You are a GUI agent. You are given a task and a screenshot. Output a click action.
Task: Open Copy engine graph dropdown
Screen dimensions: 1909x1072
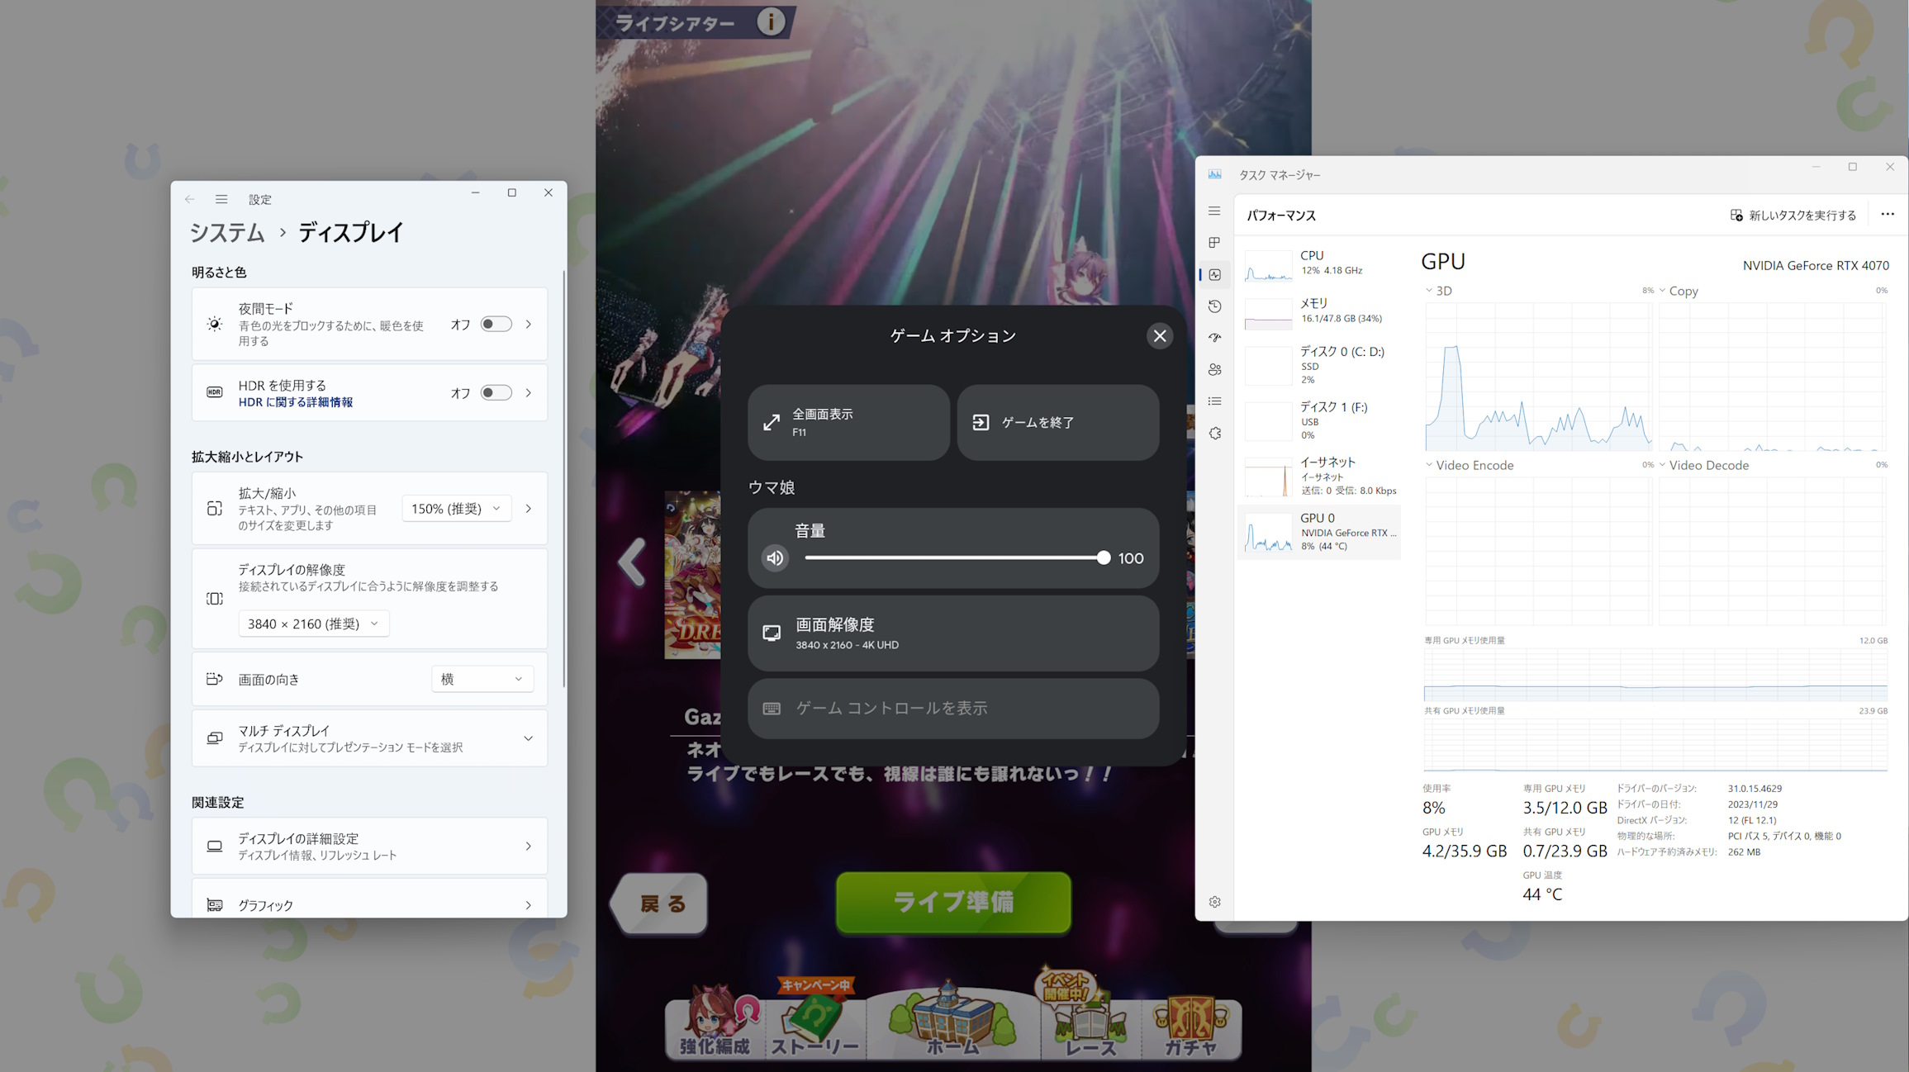(x=1678, y=291)
